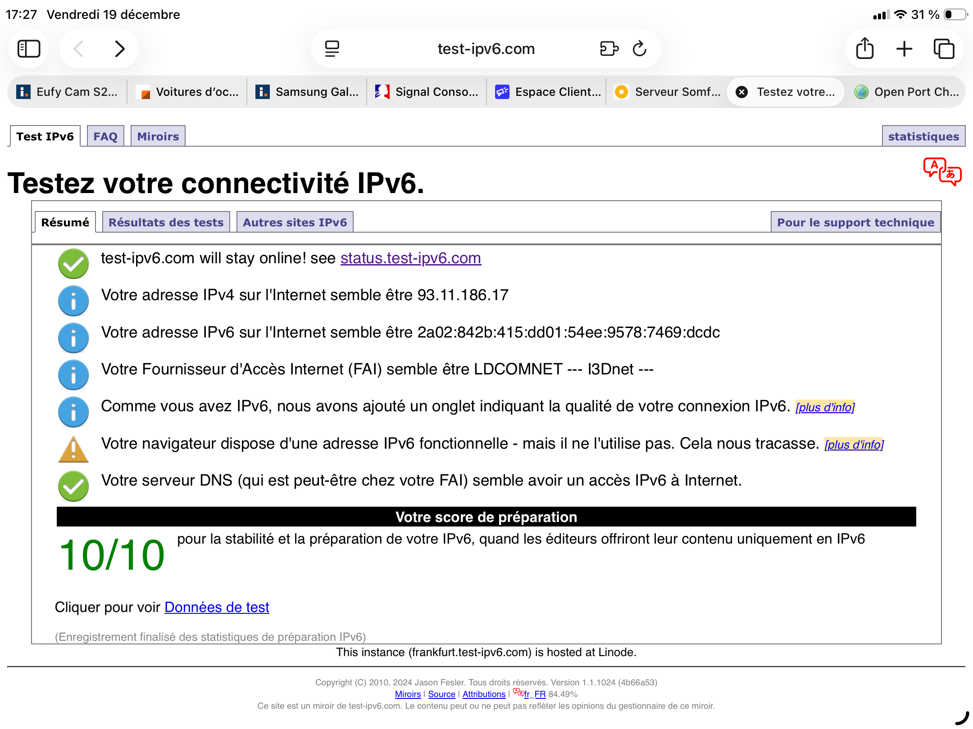Open the share sheet icon
Viewport: 973px width, 729px height.
coord(864,49)
